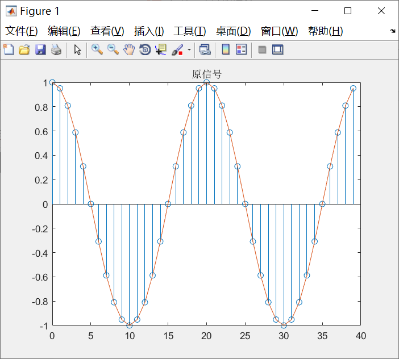Open the 编辑(E) menu
The image size is (399, 359).
64,31
